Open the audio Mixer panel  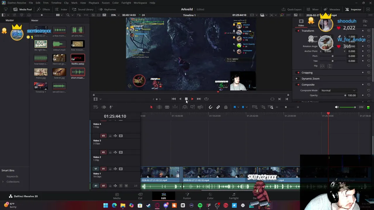pos(312,9)
